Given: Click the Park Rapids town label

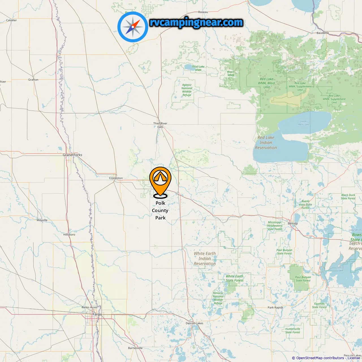Looking at the screenshot, I should [275, 307].
